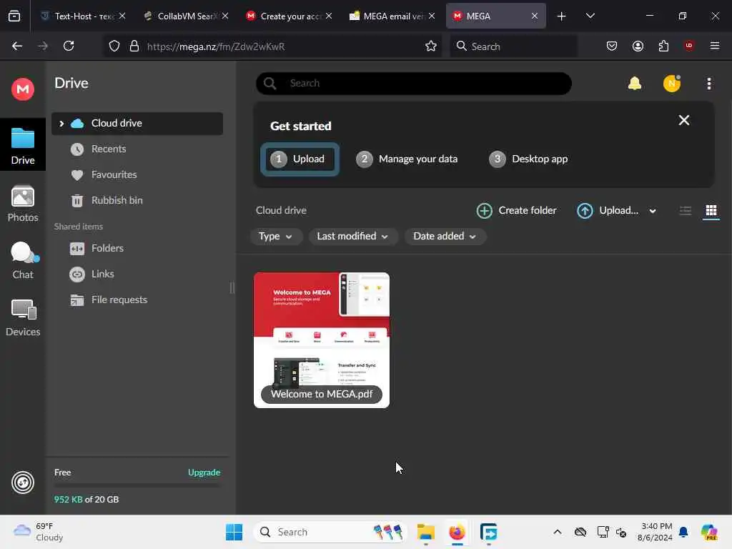The width and height of the screenshot is (732, 549).
Task: Switch to list view
Action: click(686, 211)
